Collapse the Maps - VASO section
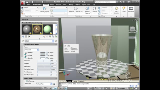 [x=56, y=78]
